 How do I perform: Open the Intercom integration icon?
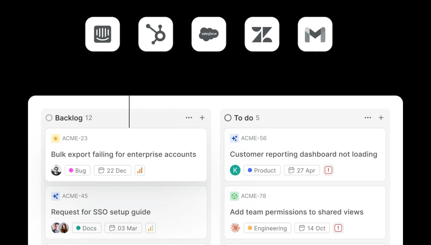[x=102, y=34]
